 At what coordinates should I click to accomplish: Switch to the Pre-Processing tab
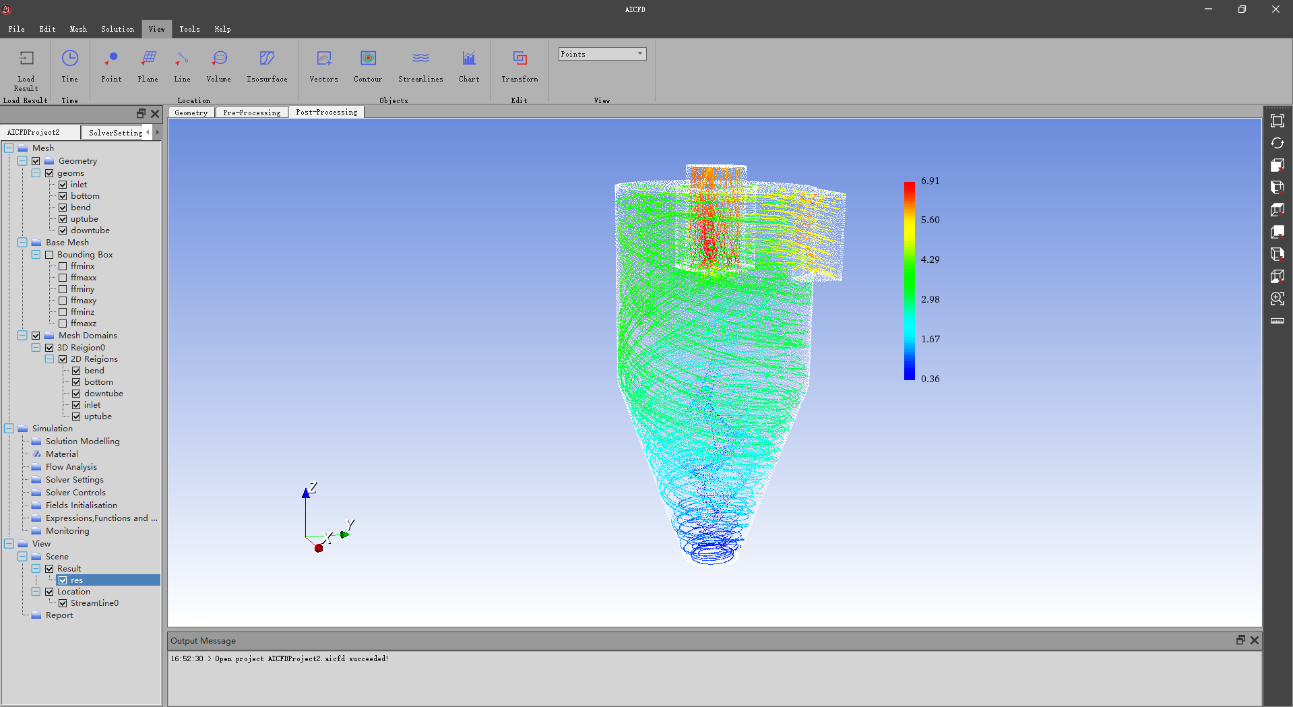tap(251, 113)
